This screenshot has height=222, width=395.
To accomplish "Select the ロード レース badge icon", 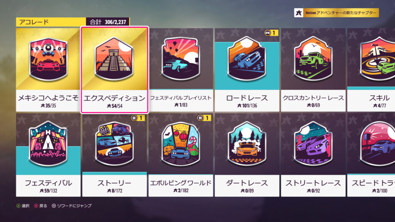I will [246, 59].
